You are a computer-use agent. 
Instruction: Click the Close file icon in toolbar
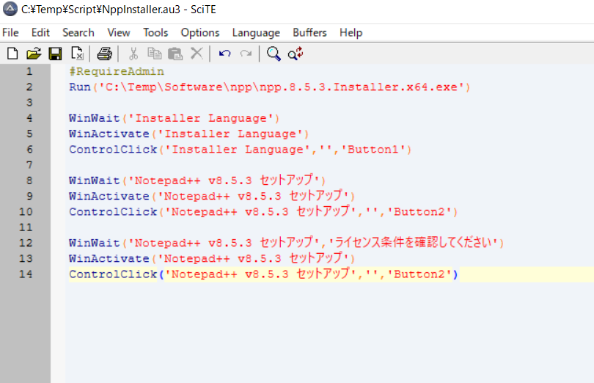pyautogui.click(x=76, y=54)
